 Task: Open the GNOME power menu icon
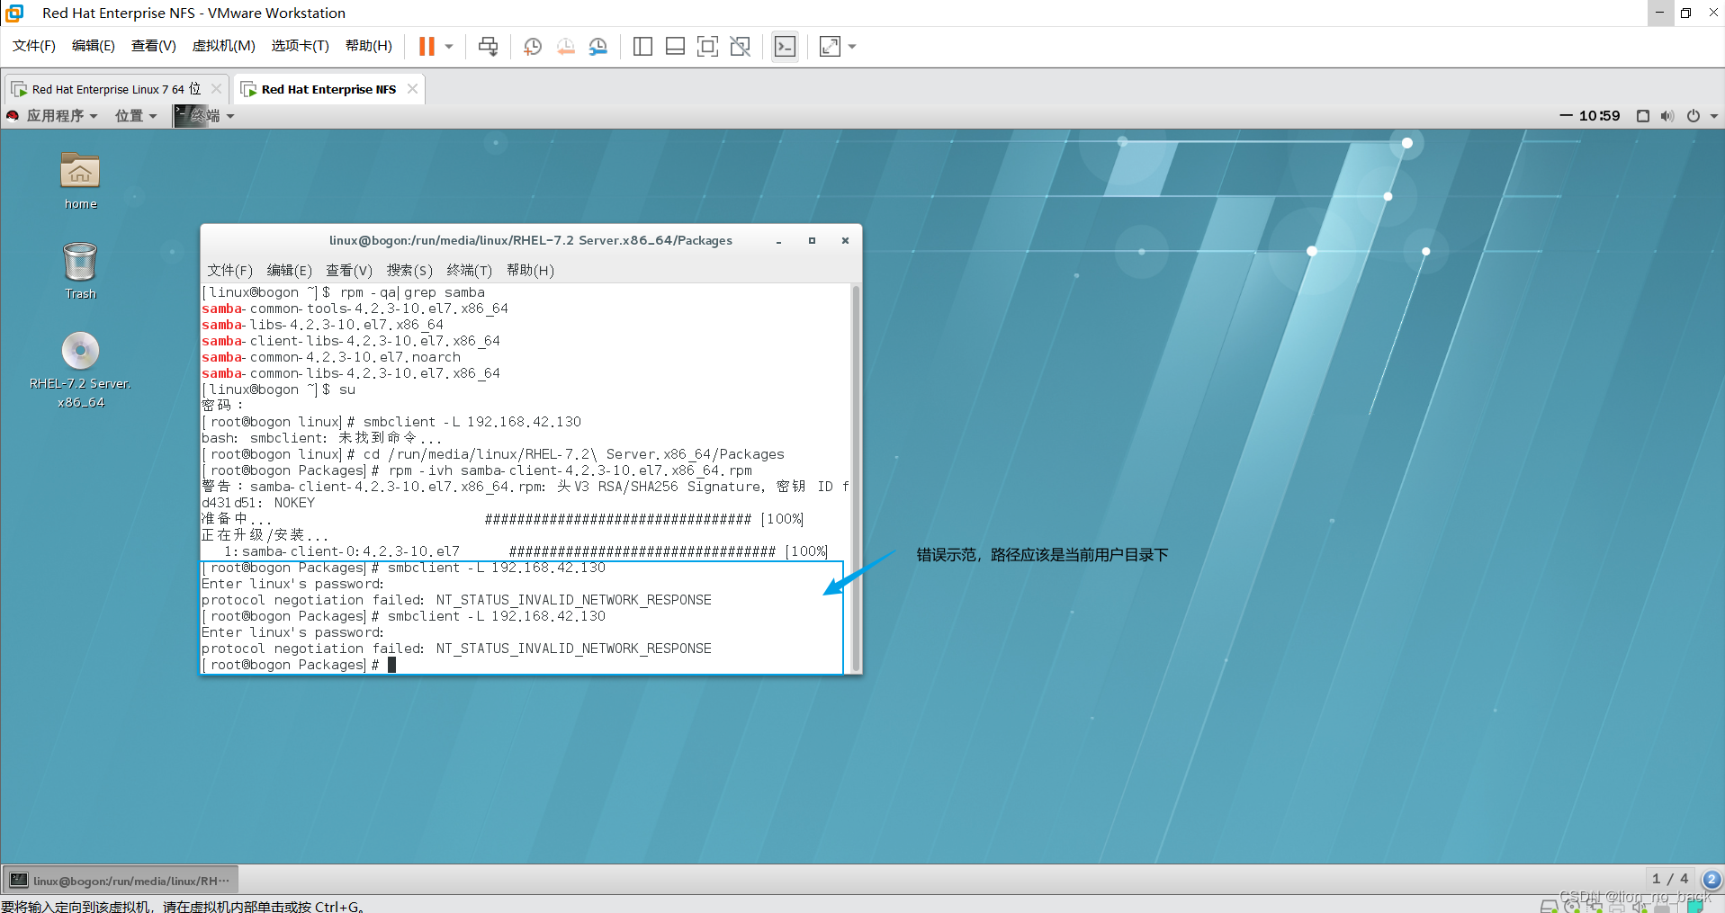(1694, 116)
